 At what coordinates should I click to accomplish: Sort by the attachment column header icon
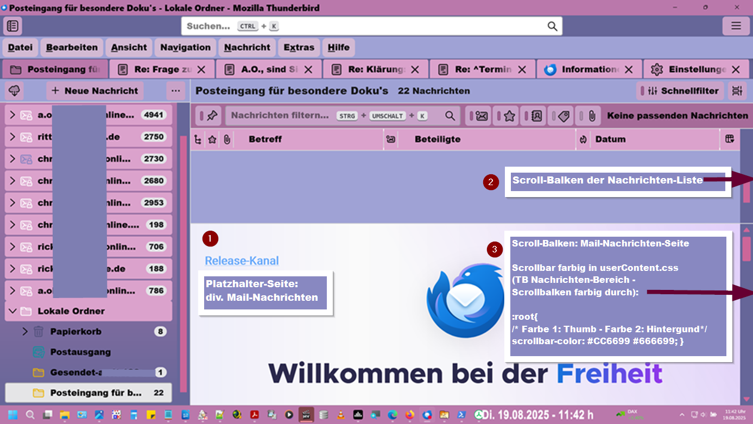coord(227,140)
